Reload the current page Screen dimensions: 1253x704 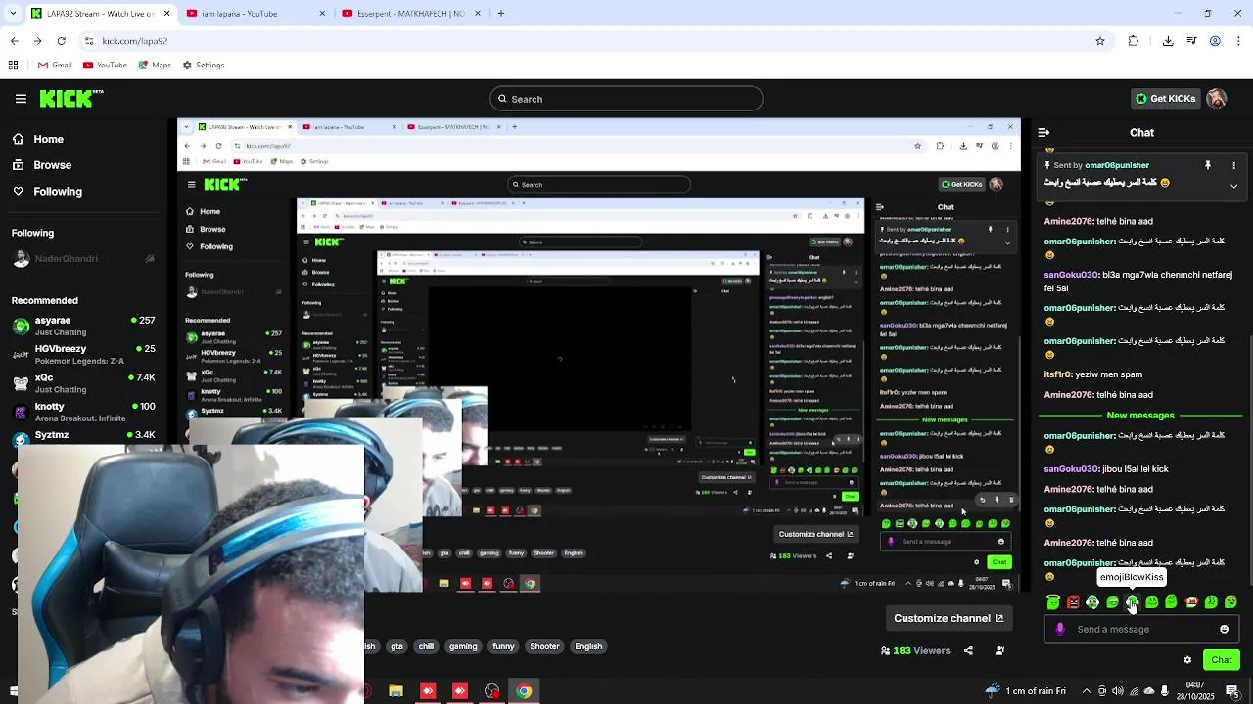coord(61,41)
